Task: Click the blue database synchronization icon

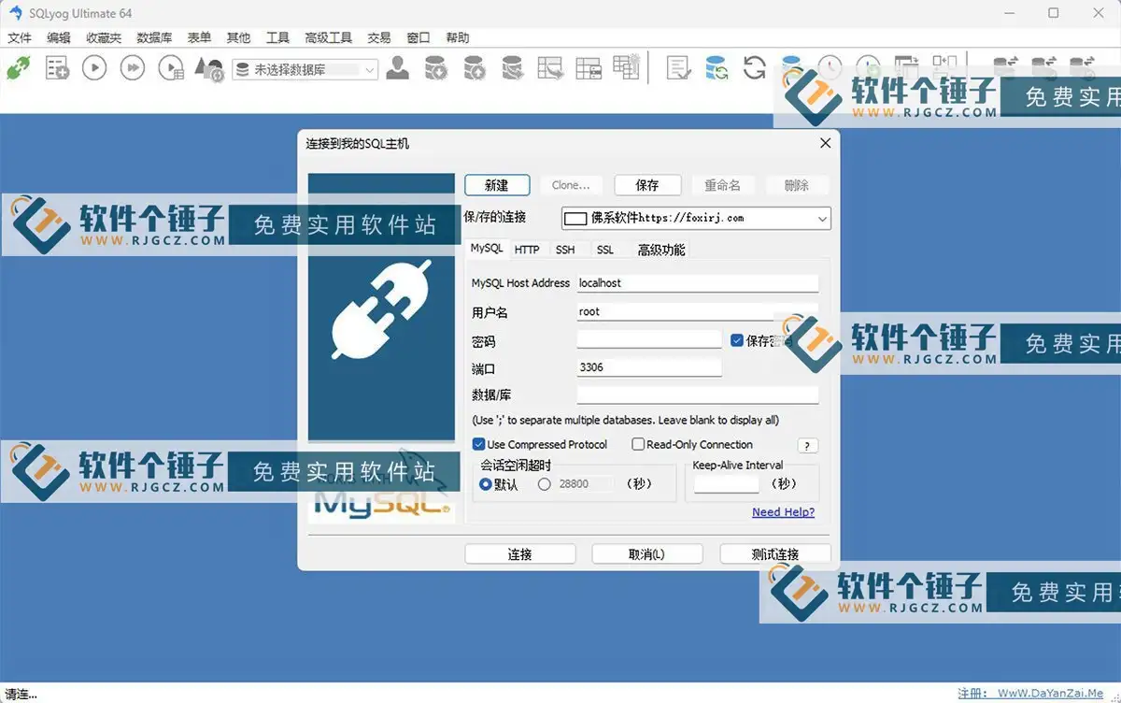Action: point(717,68)
